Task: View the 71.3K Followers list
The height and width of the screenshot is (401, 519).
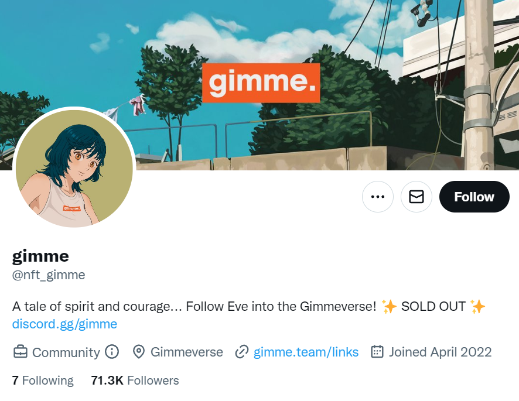Action: (x=135, y=381)
